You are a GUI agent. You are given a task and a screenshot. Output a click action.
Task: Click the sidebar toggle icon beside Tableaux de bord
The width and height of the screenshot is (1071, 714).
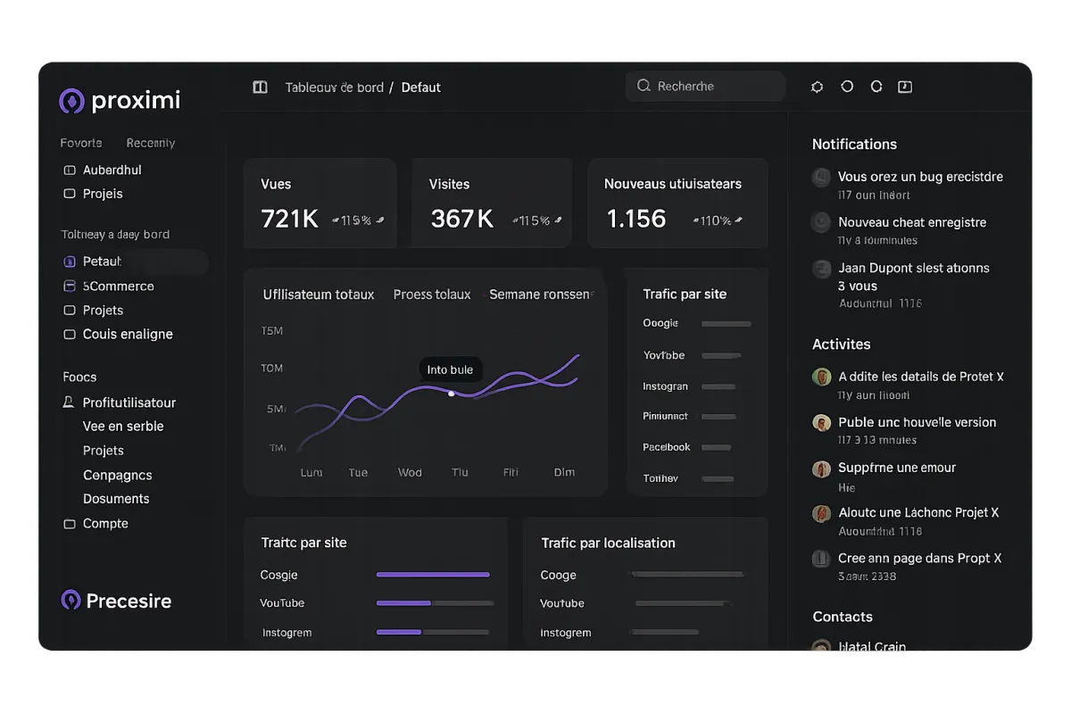[261, 87]
